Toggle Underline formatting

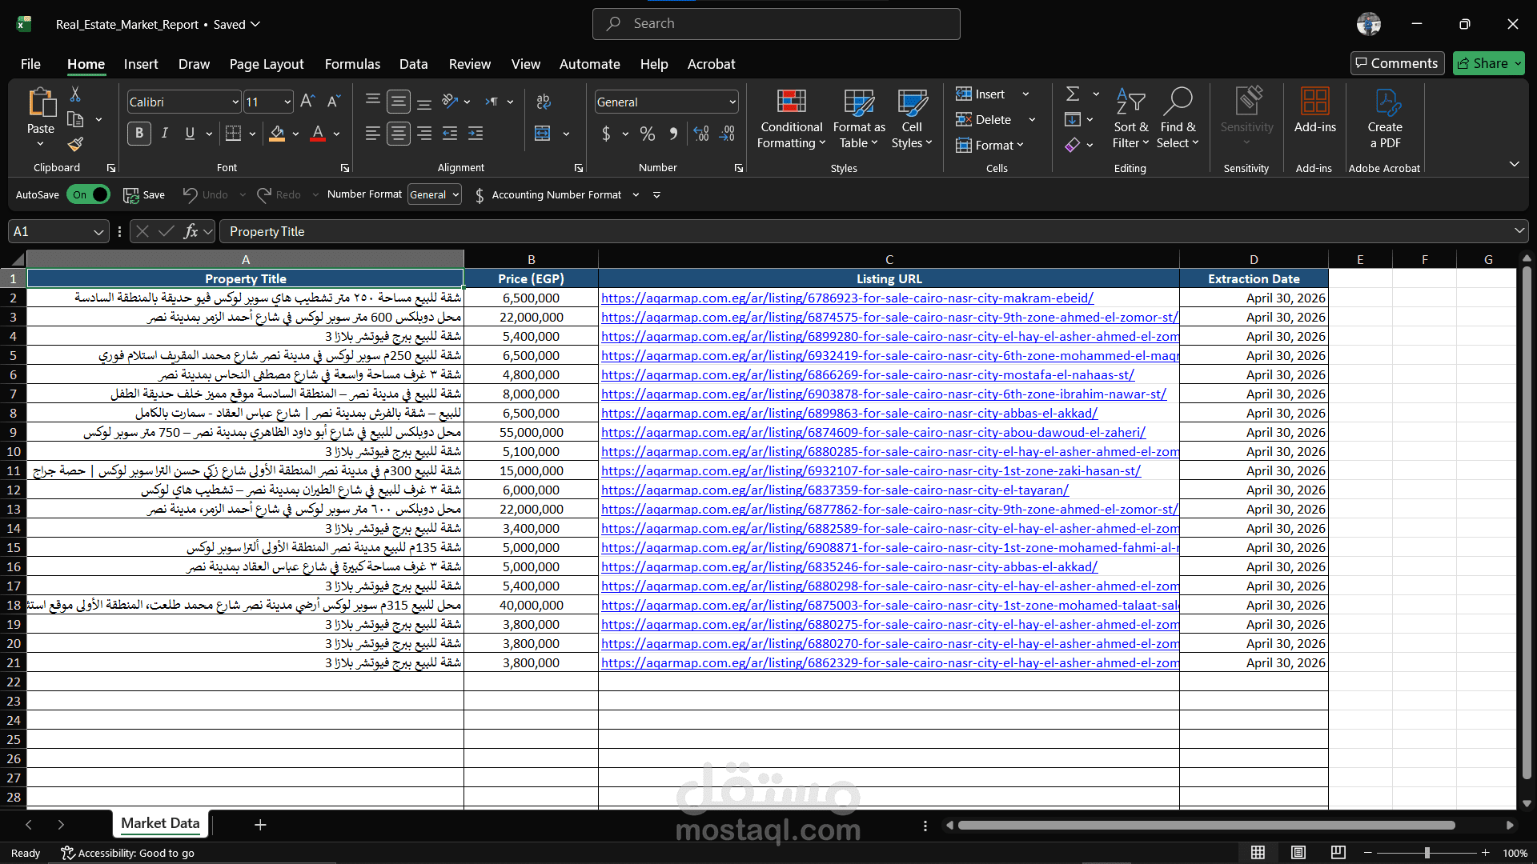tap(190, 134)
